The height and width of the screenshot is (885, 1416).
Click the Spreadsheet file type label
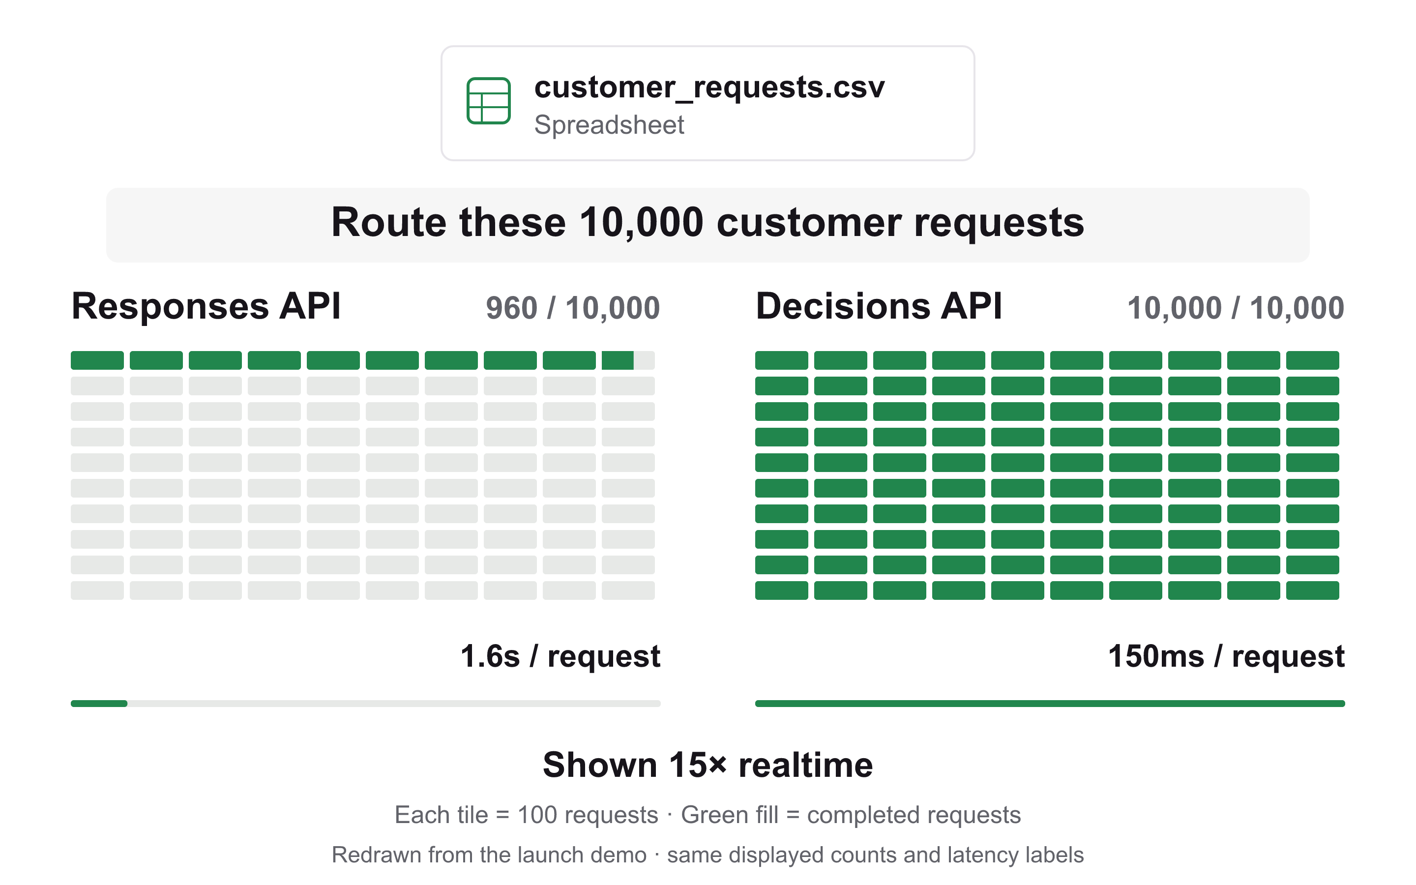tap(609, 125)
